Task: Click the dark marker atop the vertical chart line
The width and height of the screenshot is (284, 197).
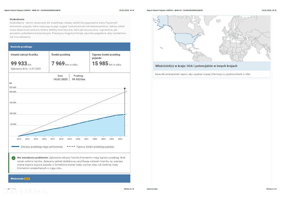Action: click(125, 89)
